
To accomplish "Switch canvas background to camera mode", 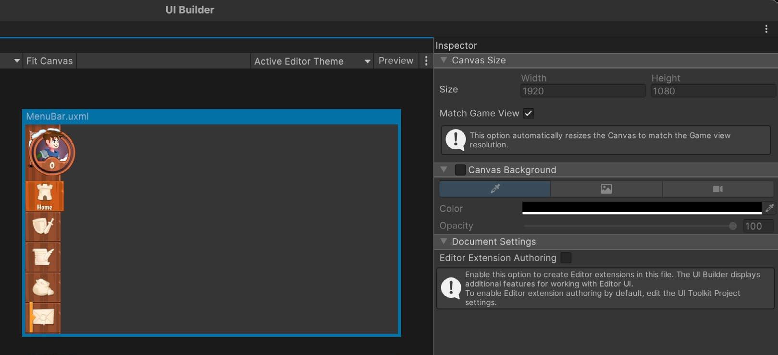I will (x=718, y=189).
